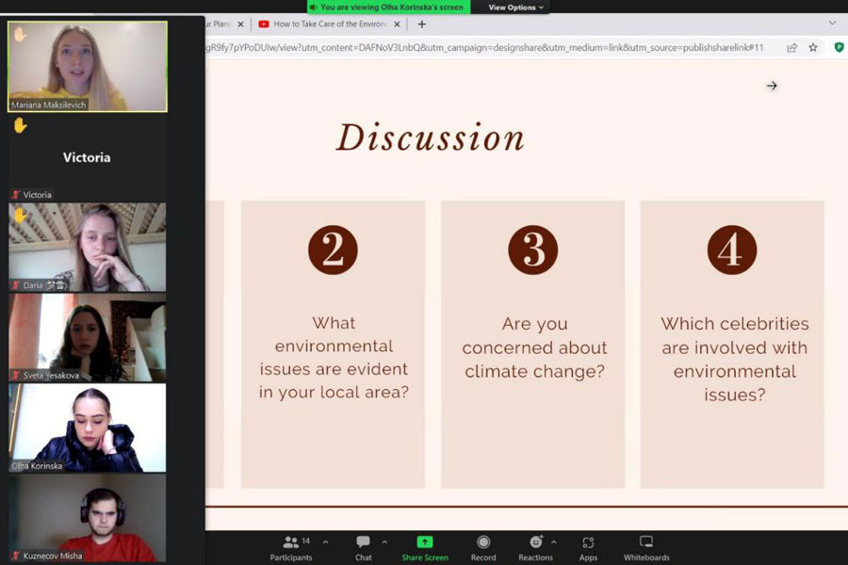This screenshot has width=848, height=565.
Task: Expand the arrow next to Chat
Action: pyautogui.click(x=384, y=541)
